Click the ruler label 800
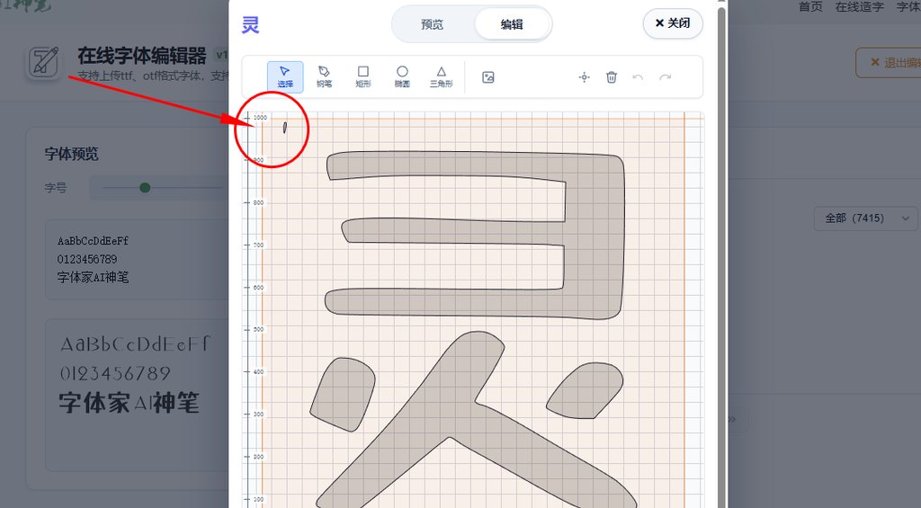The width and height of the screenshot is (921, 508). [258, 202]
